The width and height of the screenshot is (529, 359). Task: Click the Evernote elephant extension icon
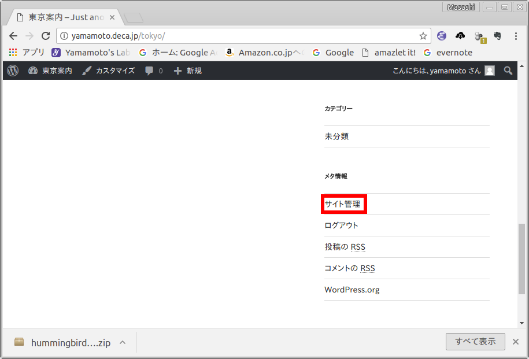(497, 36)
